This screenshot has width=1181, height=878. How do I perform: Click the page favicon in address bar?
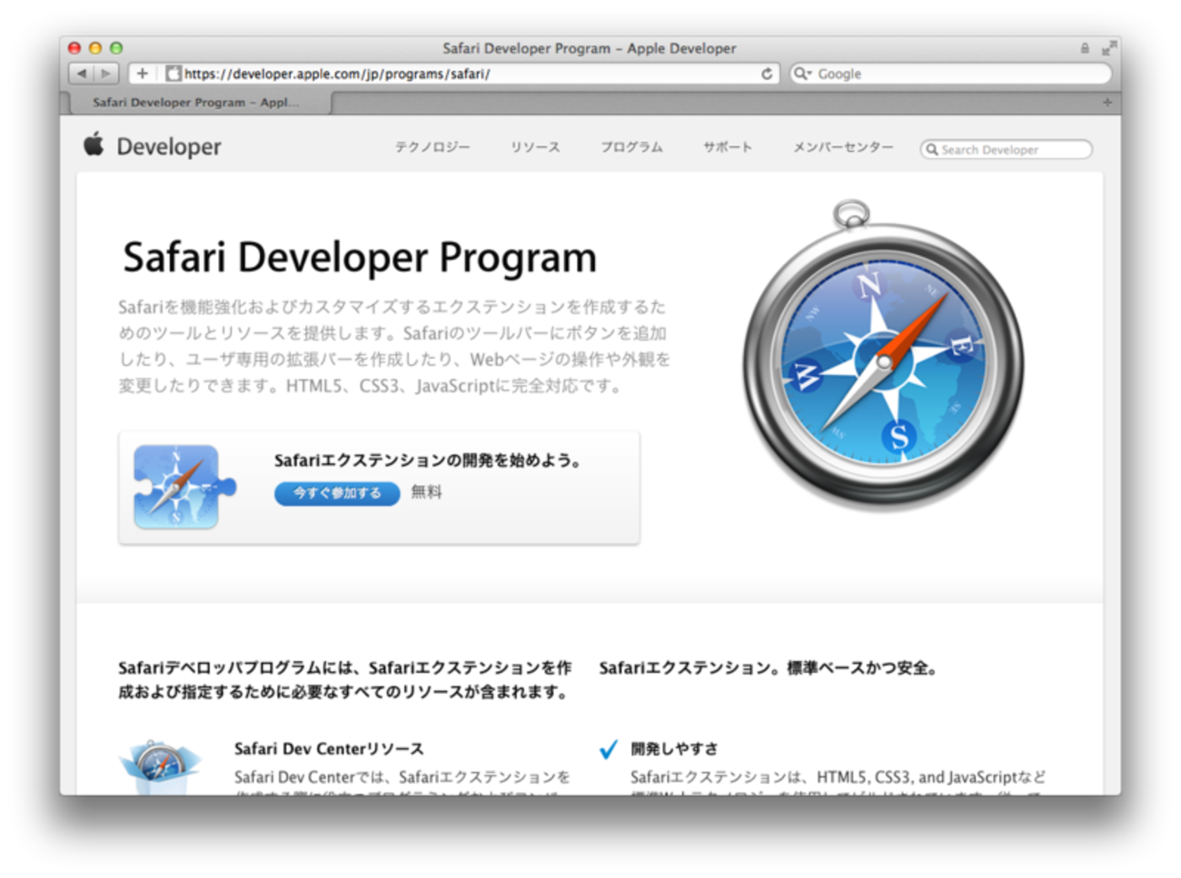click(x=174, y=74)
